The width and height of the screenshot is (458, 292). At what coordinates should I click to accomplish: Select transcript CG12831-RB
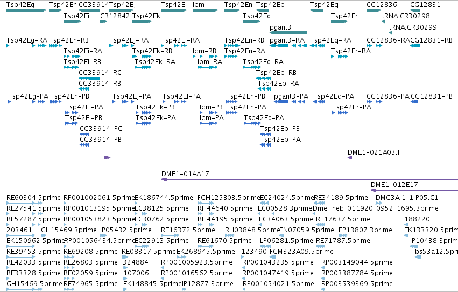(432, 40)
